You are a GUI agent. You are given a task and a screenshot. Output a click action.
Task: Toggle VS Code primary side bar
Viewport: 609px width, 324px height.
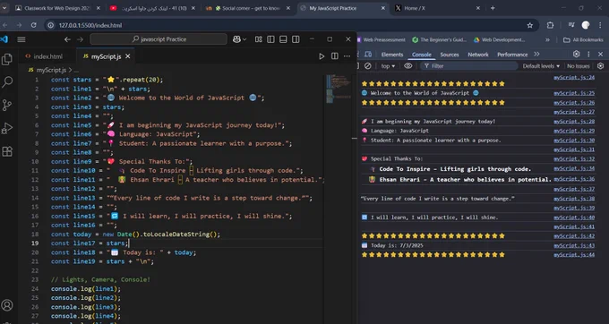point(270,39)
